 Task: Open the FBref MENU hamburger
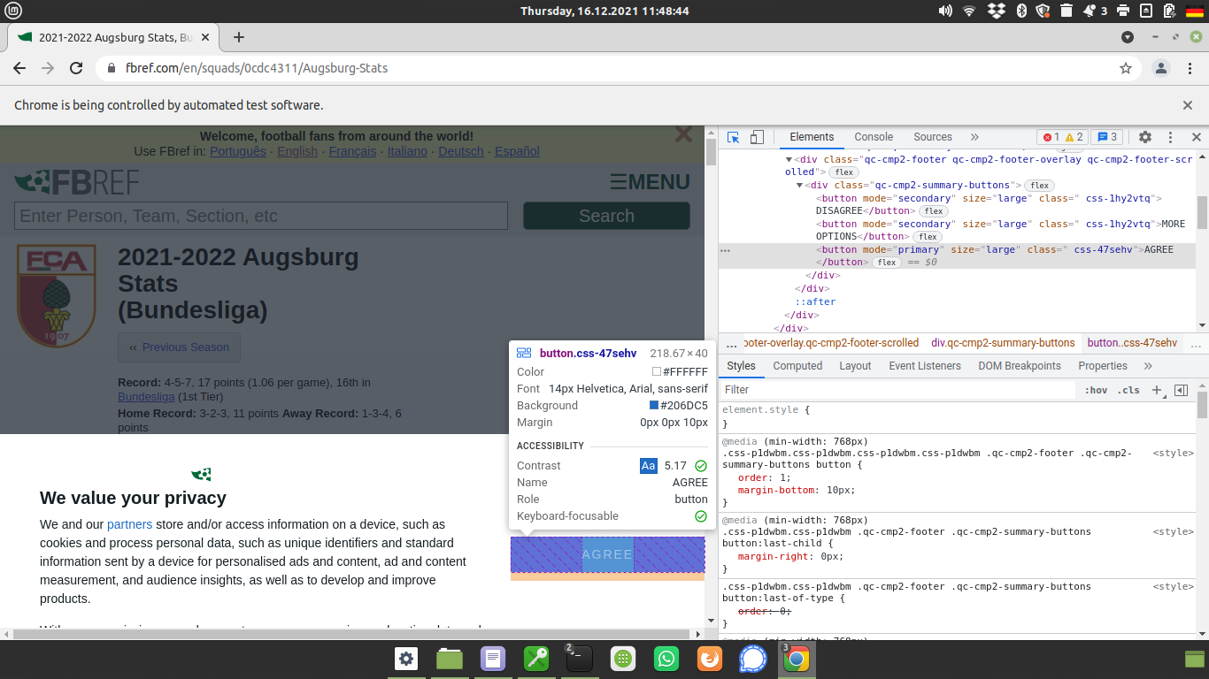(650, 182)
